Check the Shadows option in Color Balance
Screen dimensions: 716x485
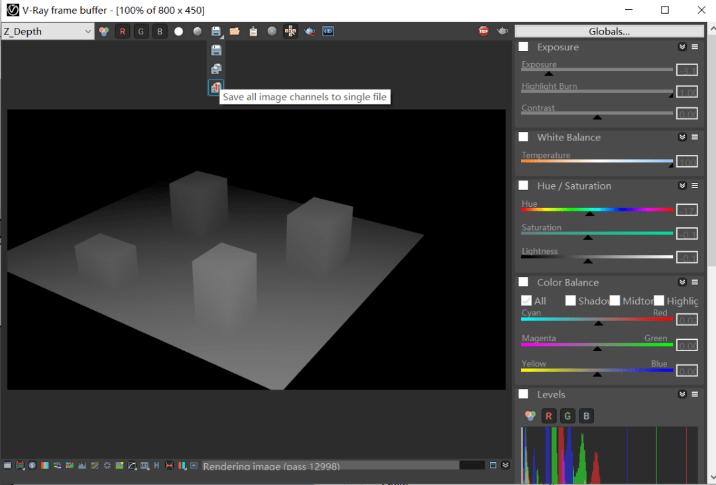click(570, 301)
